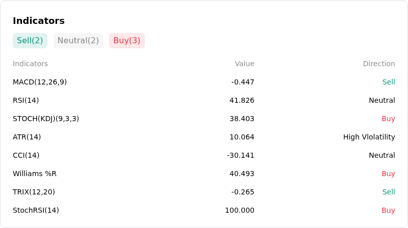Click the StochRSI value 100.000
Screen dimensions: 408x228
(239, 210)
